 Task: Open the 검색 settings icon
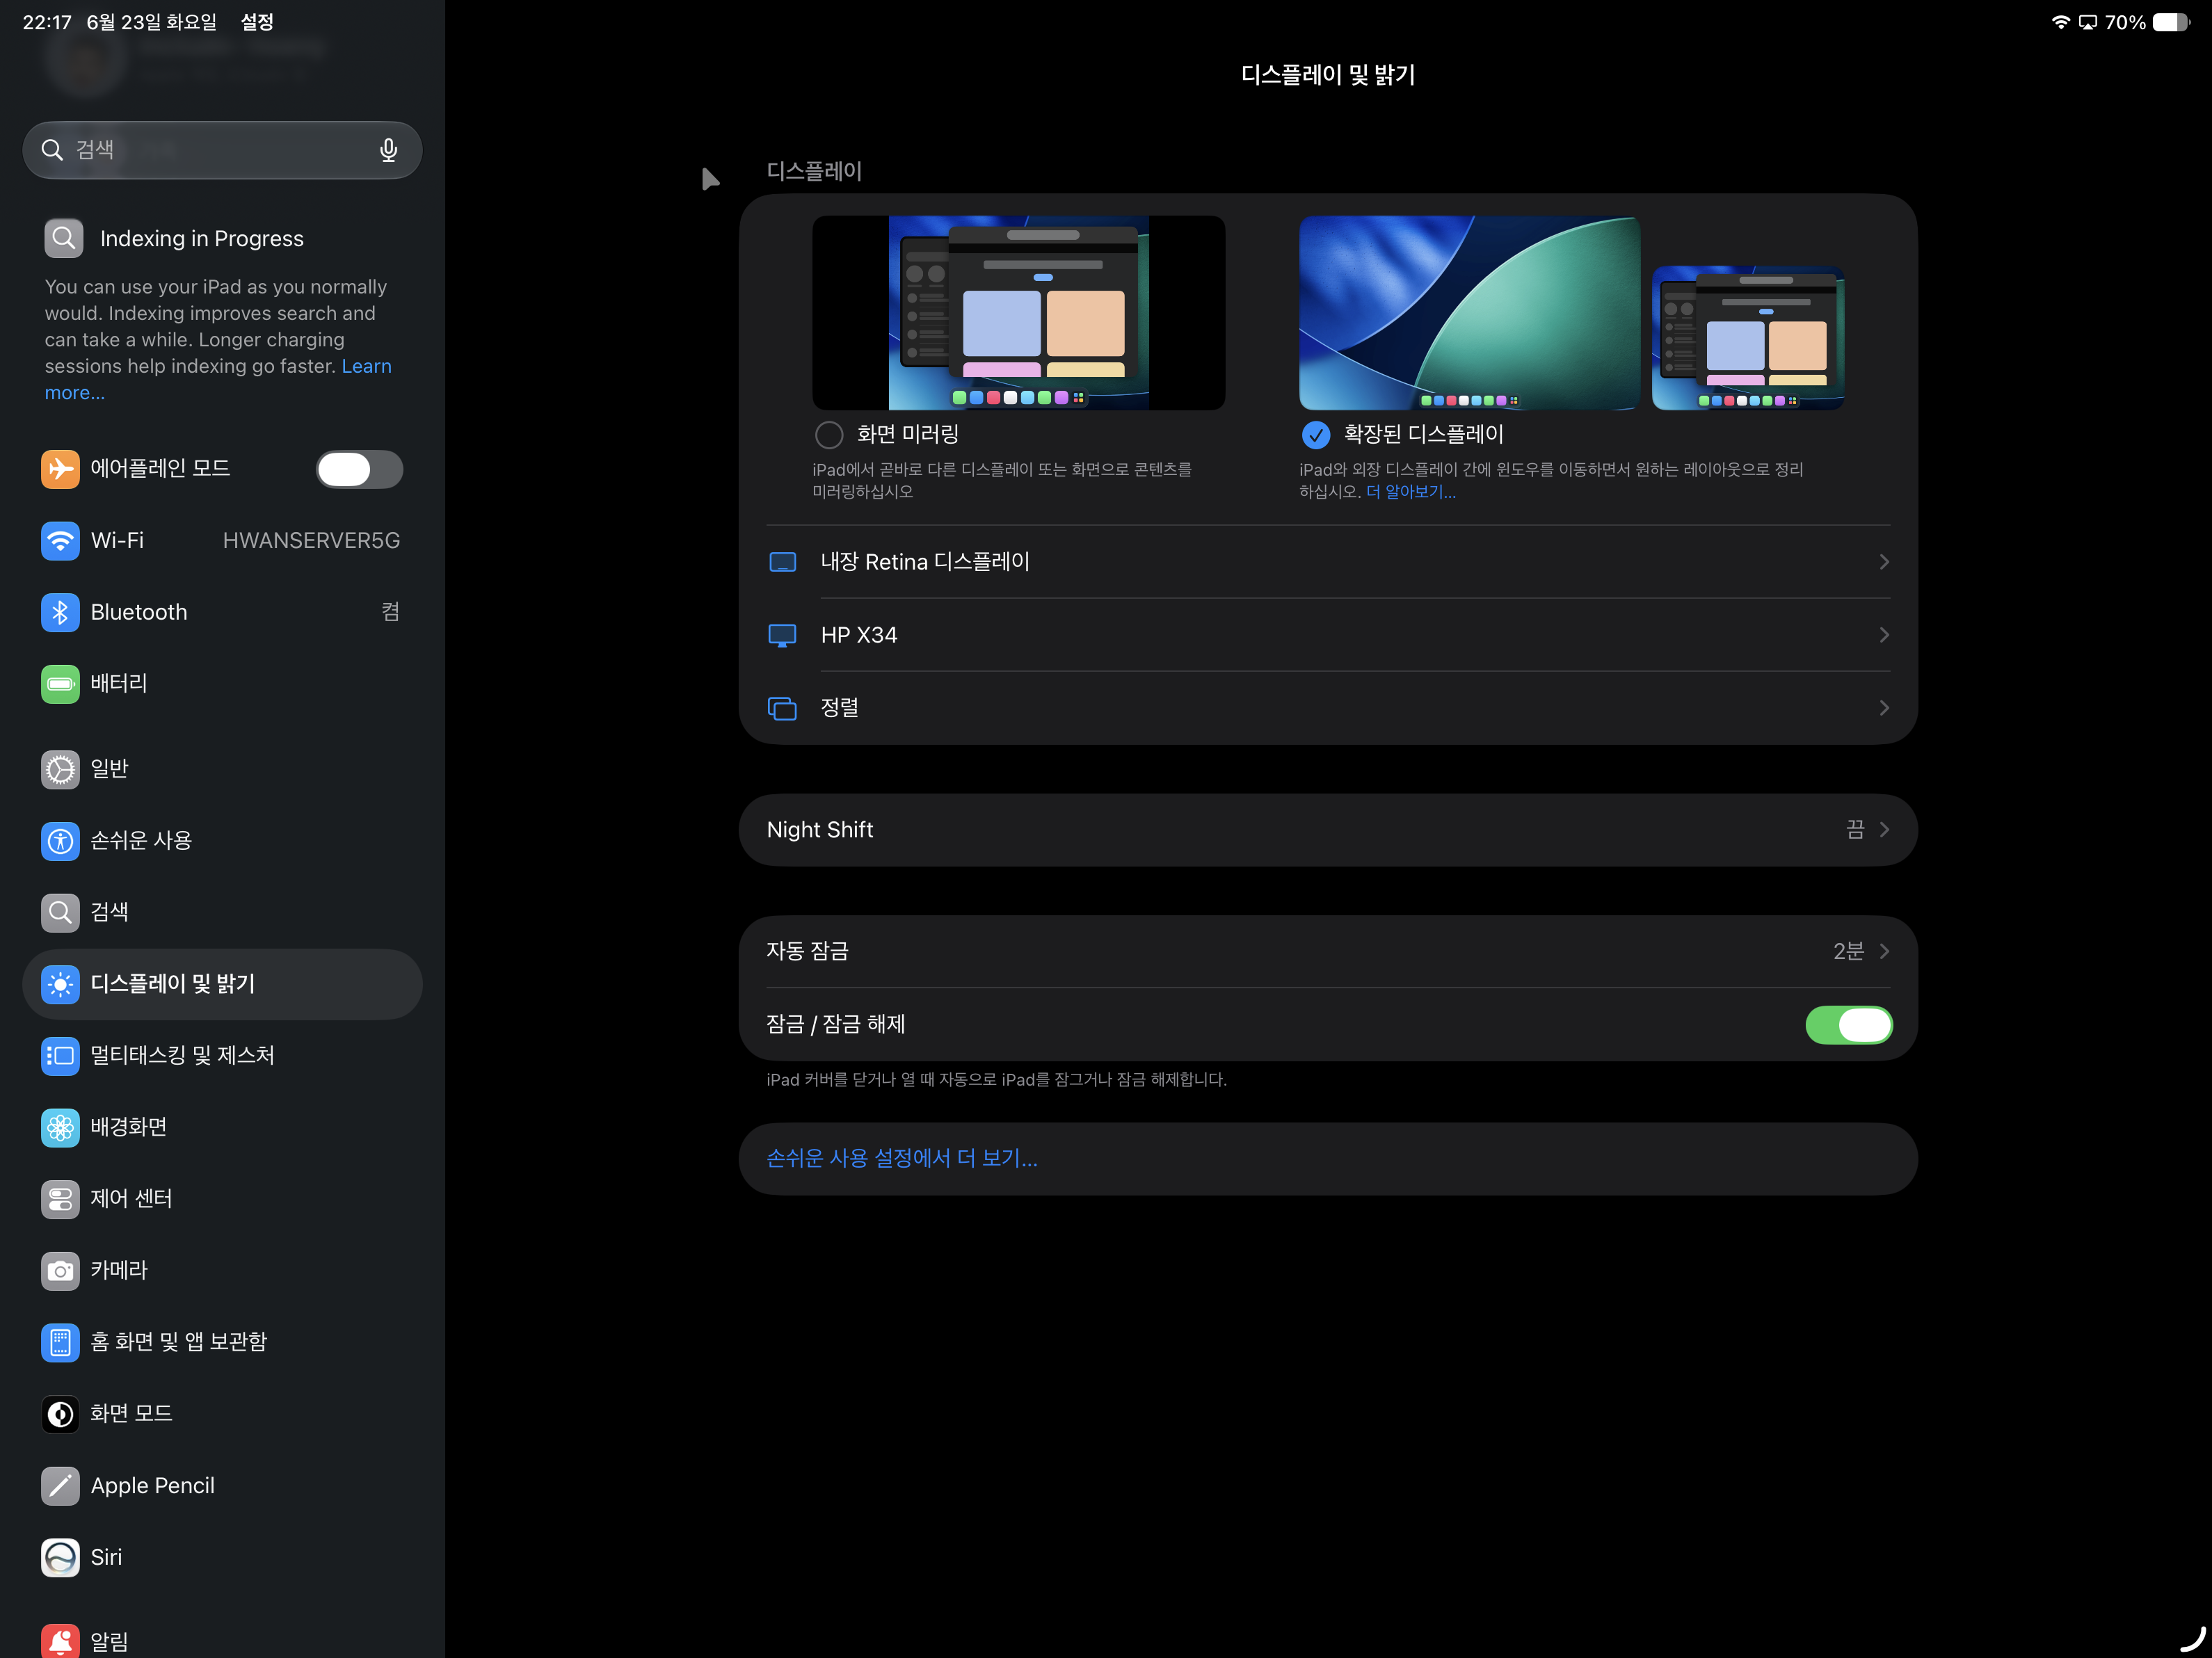(x=60, y=912)
